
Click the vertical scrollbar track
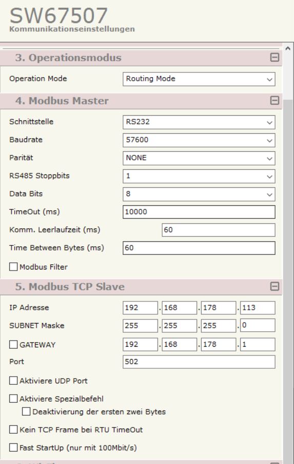pyautogui.click(x=288, y=281)
